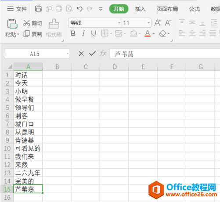Toggle Italic formatting
This screenshot has width=220, height=202.
83,33
